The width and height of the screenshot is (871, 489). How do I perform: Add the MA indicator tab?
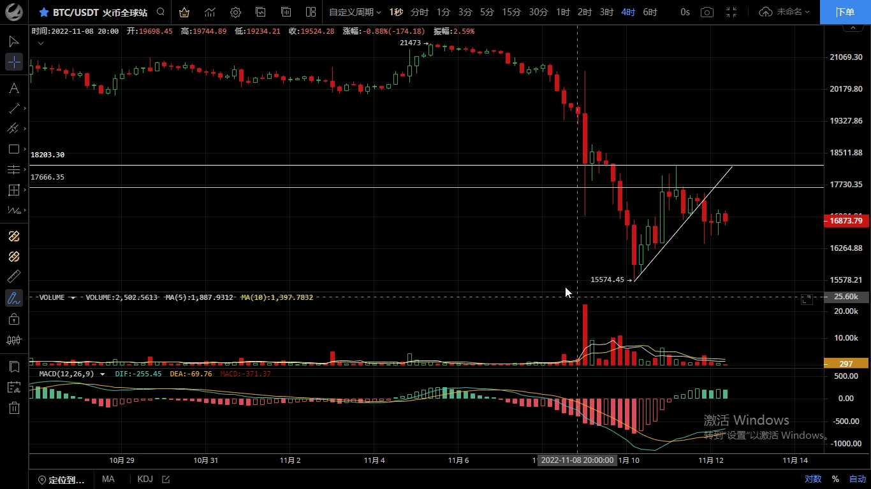pos(108,479)
